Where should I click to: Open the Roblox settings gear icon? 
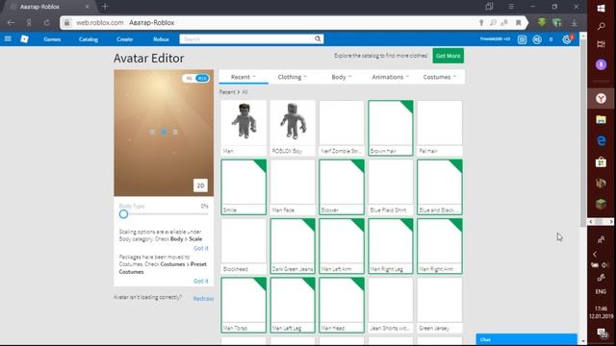point(567,39)
